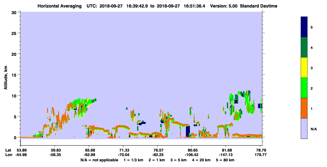Click the tall dark blue column near 80.65 latitude
This screenshot has height=167, width=327.
(188, 131)
